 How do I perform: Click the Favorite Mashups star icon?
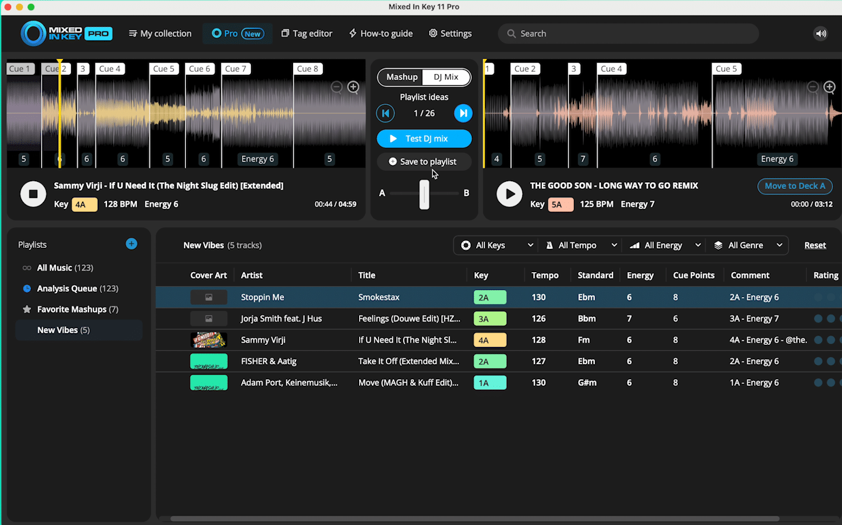pos(27,309)
